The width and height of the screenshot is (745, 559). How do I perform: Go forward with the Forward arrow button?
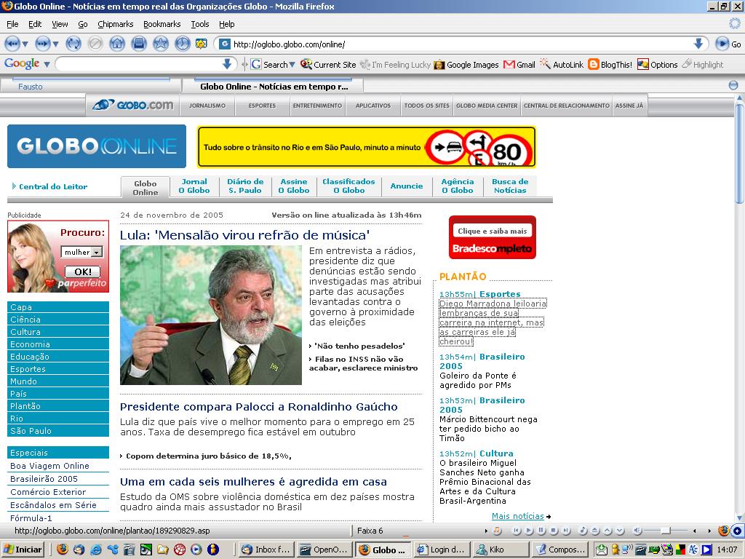point(43,44)
